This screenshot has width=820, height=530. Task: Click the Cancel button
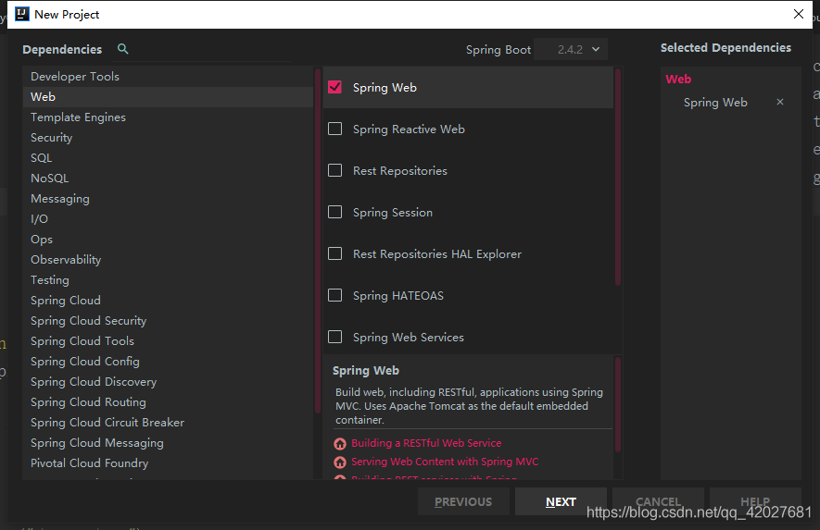(x=658, y=502)
